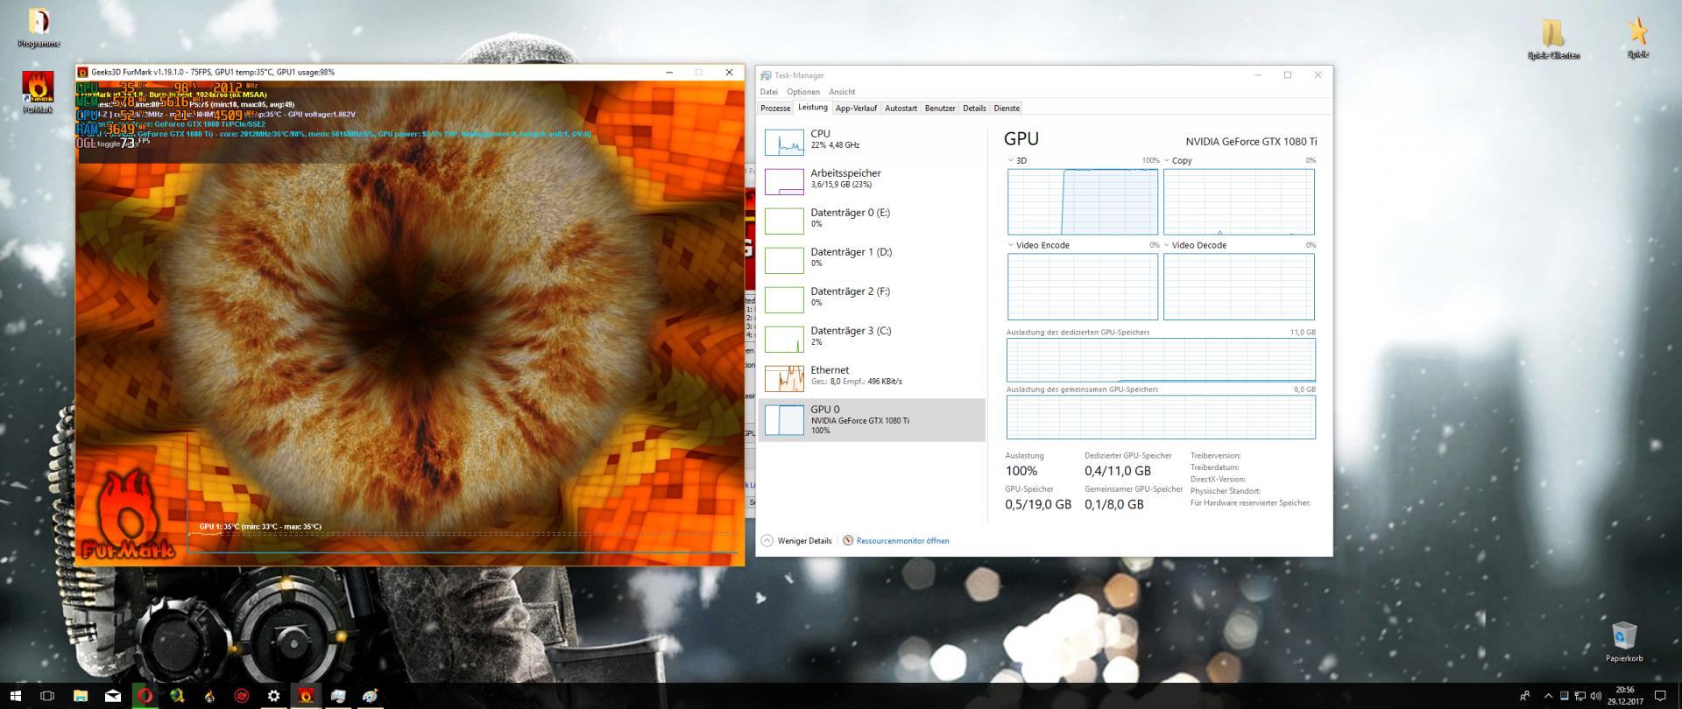Select GPU 0 NVIDIA GeForce entry

[x=873, y=420]
